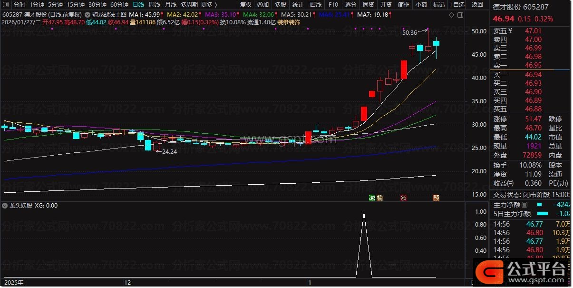The image size is (573, 288).
Task: Click the 榜 event marker on the chart
Action: pyautogui.click(x=380, y=198)
